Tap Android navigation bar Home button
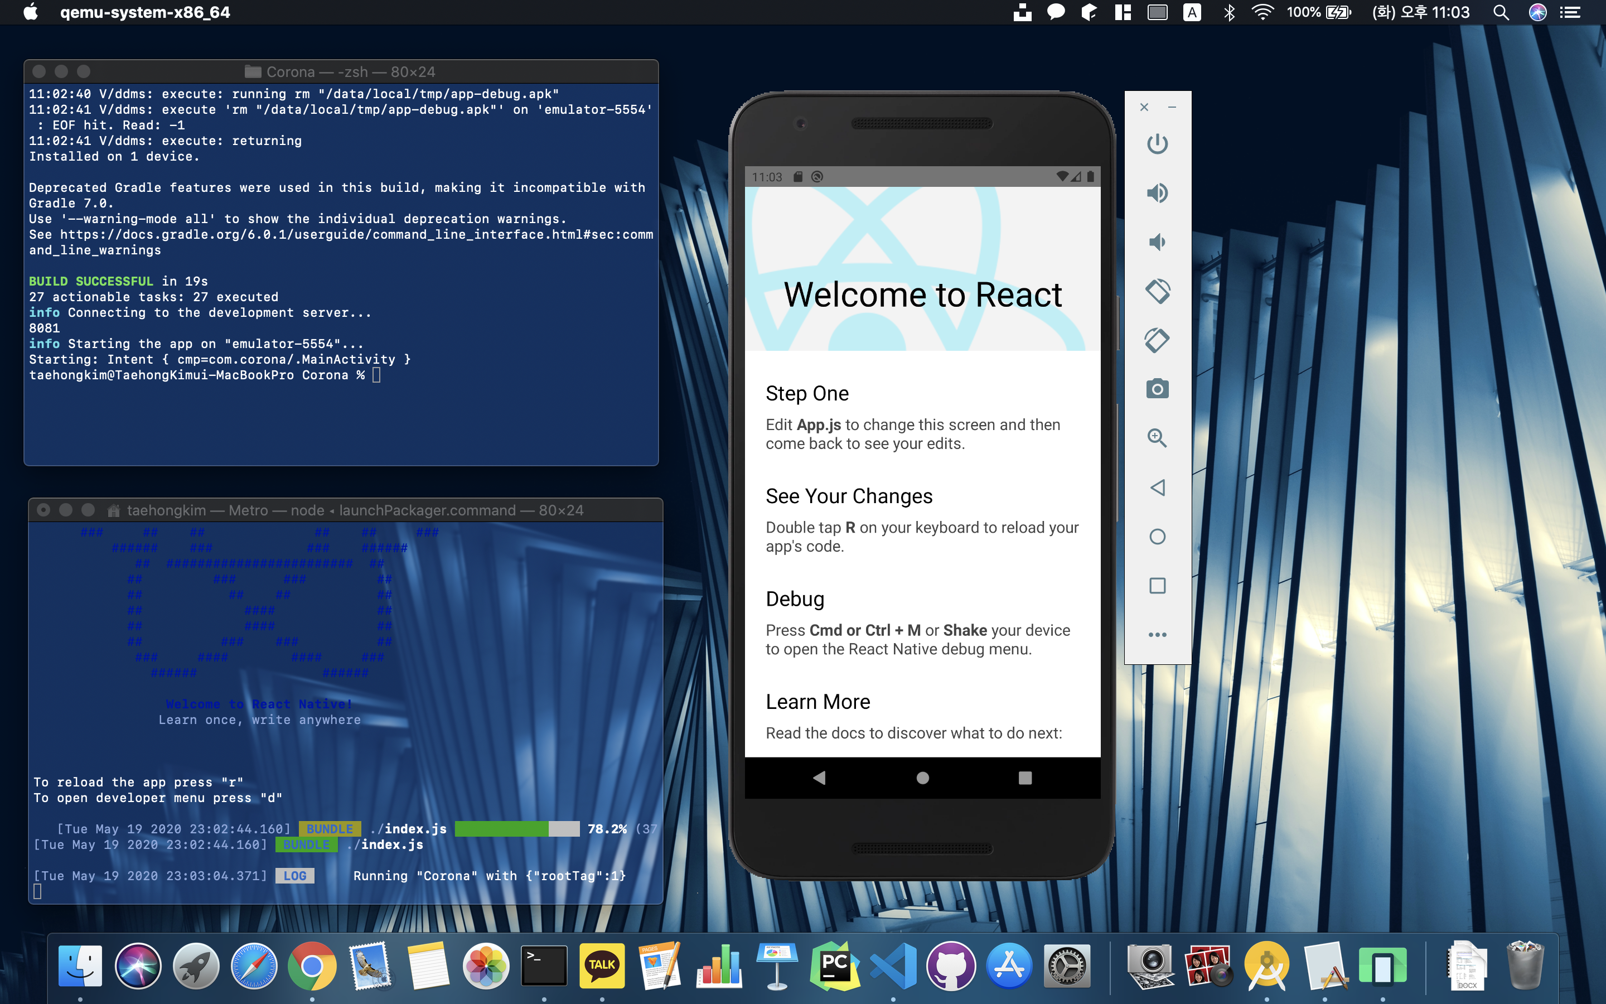 click(x=922, y=778)
